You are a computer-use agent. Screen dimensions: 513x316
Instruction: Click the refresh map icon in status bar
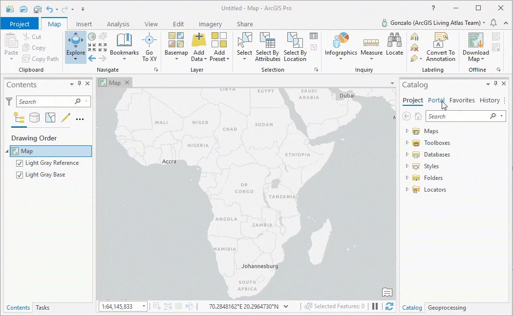click(x=389, y=306)
